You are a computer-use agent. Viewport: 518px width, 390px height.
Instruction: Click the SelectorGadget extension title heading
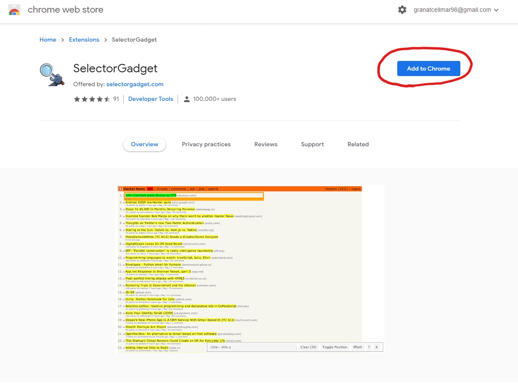coord(115,69)
